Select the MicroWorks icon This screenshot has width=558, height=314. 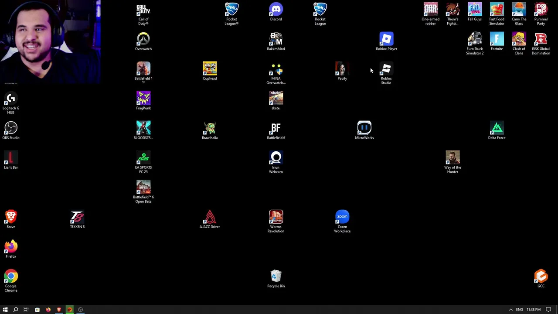coord(364,130)
